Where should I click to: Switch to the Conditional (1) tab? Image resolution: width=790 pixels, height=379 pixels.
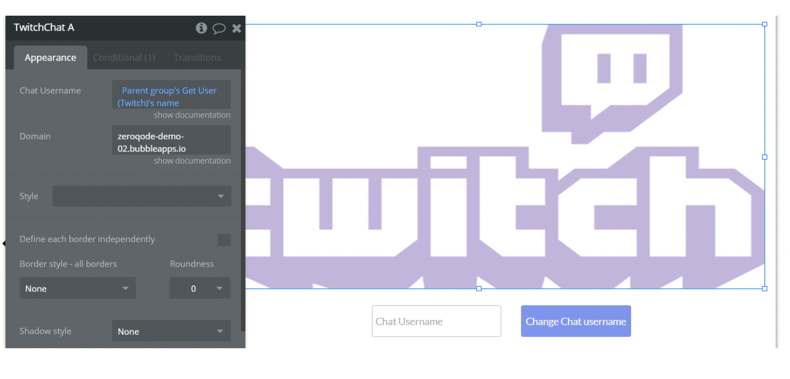pyautogui.click(x=124, y=57)
